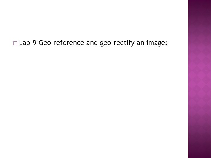
Task: Click the word "Geo-reference"
Action: [x=61, y=43]
